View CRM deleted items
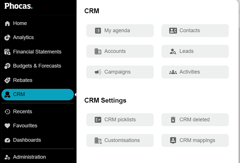This screenshot has width=240, height=163. pos(195,120)
